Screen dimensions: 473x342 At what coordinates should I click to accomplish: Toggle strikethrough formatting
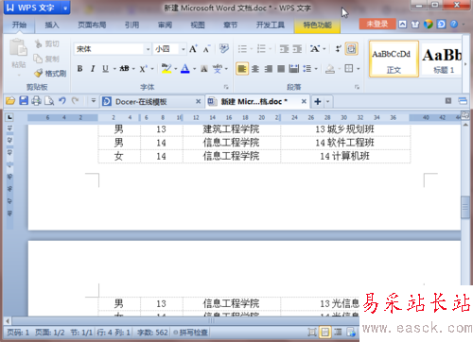[124, 68]
